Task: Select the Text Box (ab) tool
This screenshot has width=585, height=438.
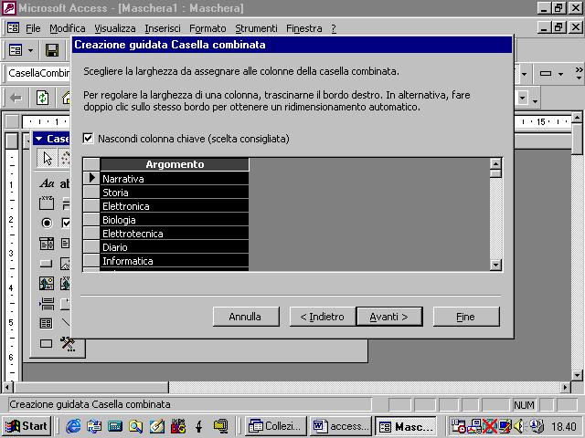Action: coord(65,182)
